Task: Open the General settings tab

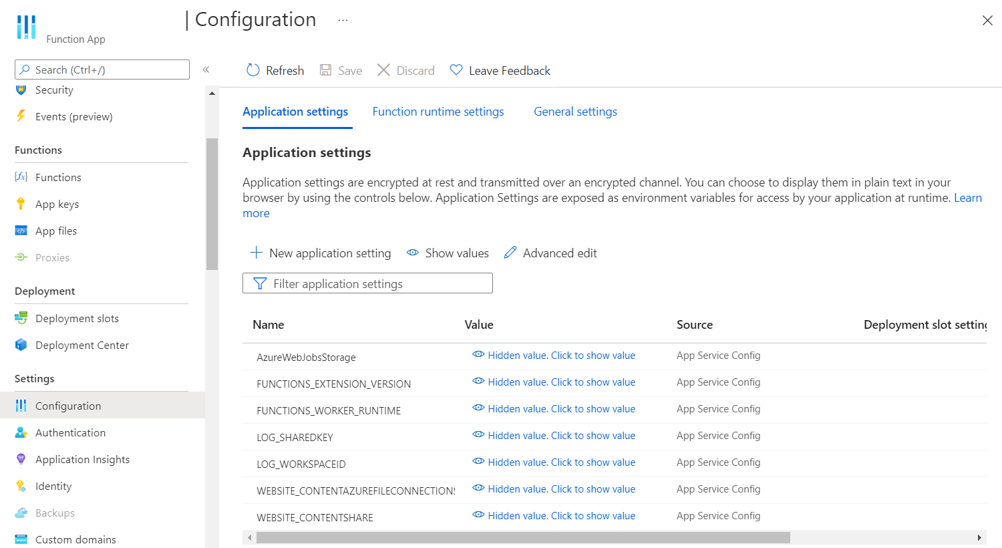Action: [x=575, y=112]
